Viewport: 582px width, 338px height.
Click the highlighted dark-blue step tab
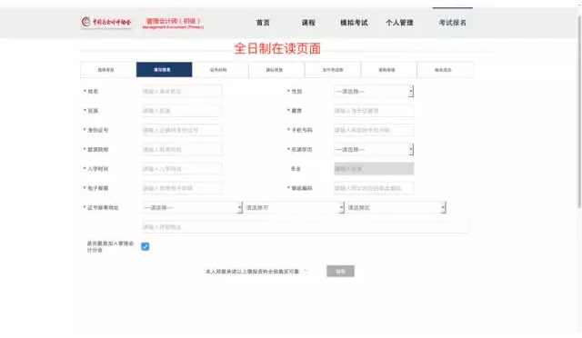point(164,70)
